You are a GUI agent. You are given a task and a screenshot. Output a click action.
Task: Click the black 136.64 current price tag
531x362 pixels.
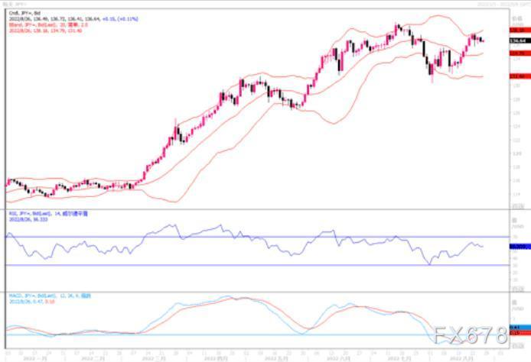coord(520,41)
